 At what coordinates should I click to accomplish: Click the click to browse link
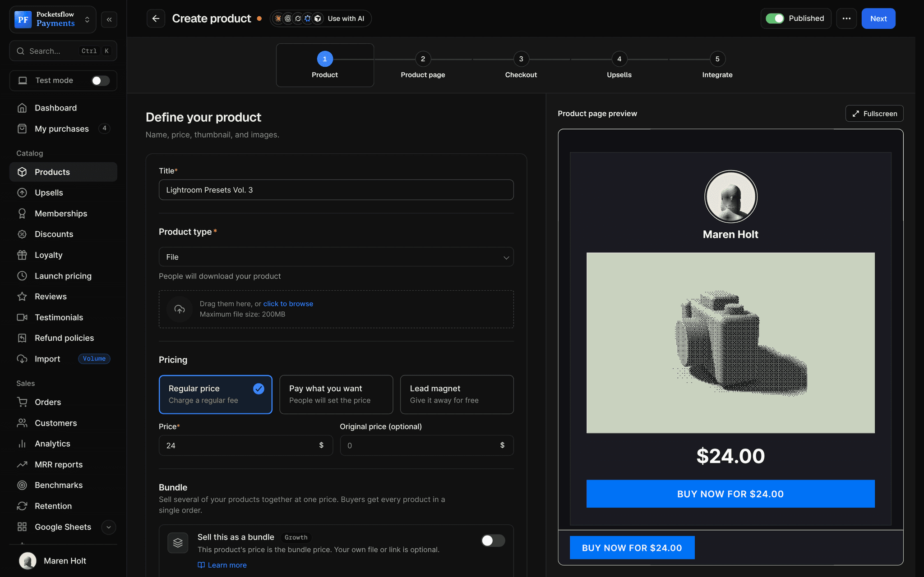pyautogui.click(x=288, y=304)
